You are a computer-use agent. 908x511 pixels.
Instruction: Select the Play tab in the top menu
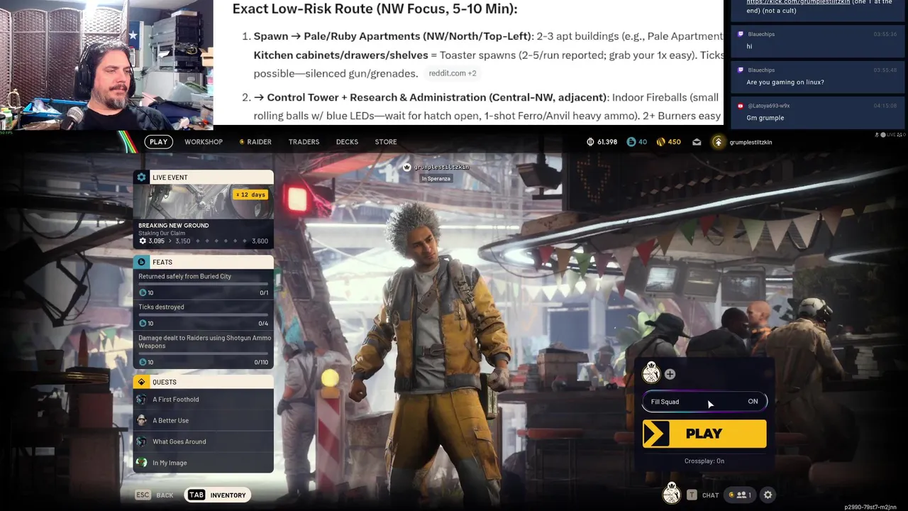point(159,142)
